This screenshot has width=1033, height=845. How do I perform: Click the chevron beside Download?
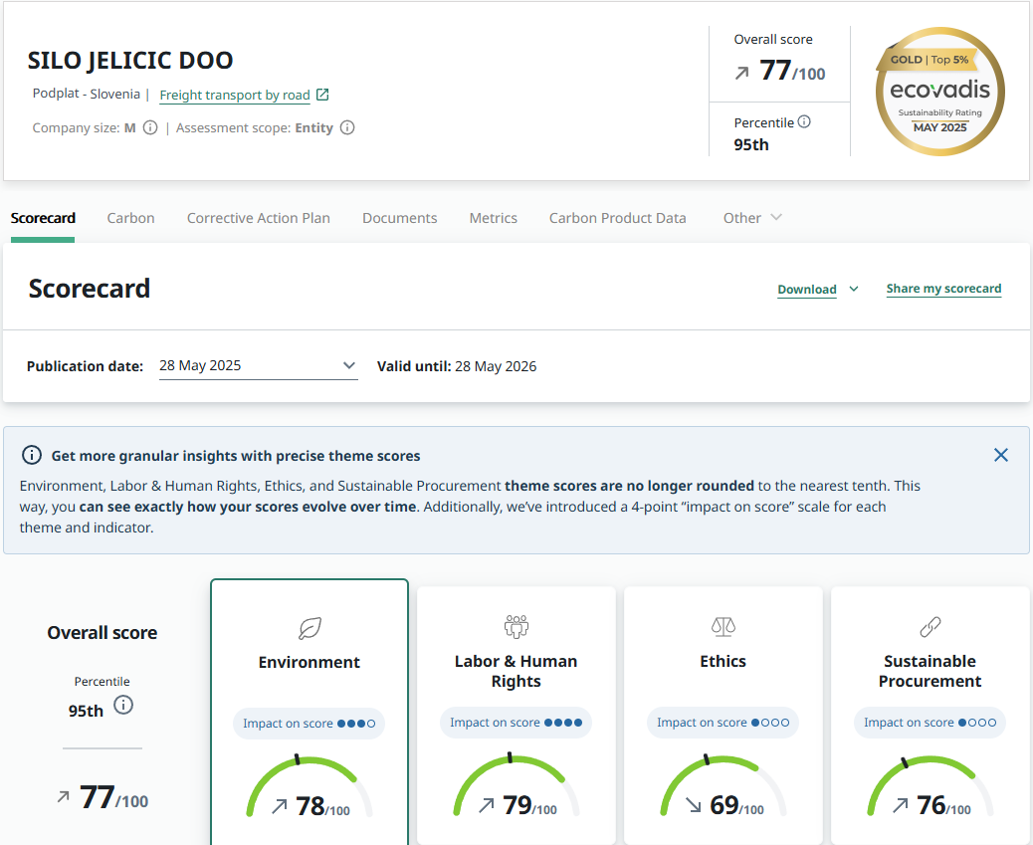(x=853, y=289)
